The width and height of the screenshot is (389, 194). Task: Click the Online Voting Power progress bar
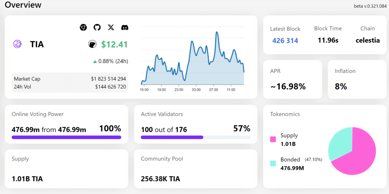point(66,137)
